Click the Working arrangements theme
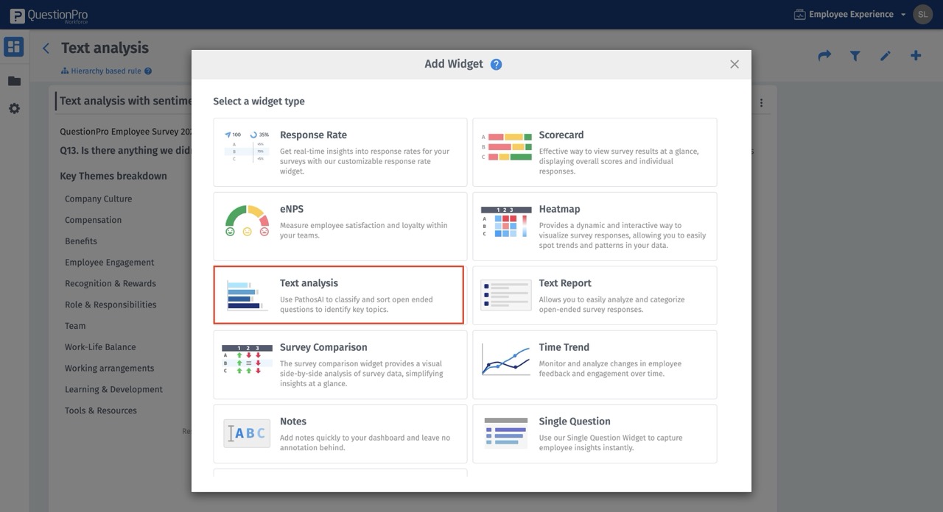The image size is (943, 512). (109, 369)
